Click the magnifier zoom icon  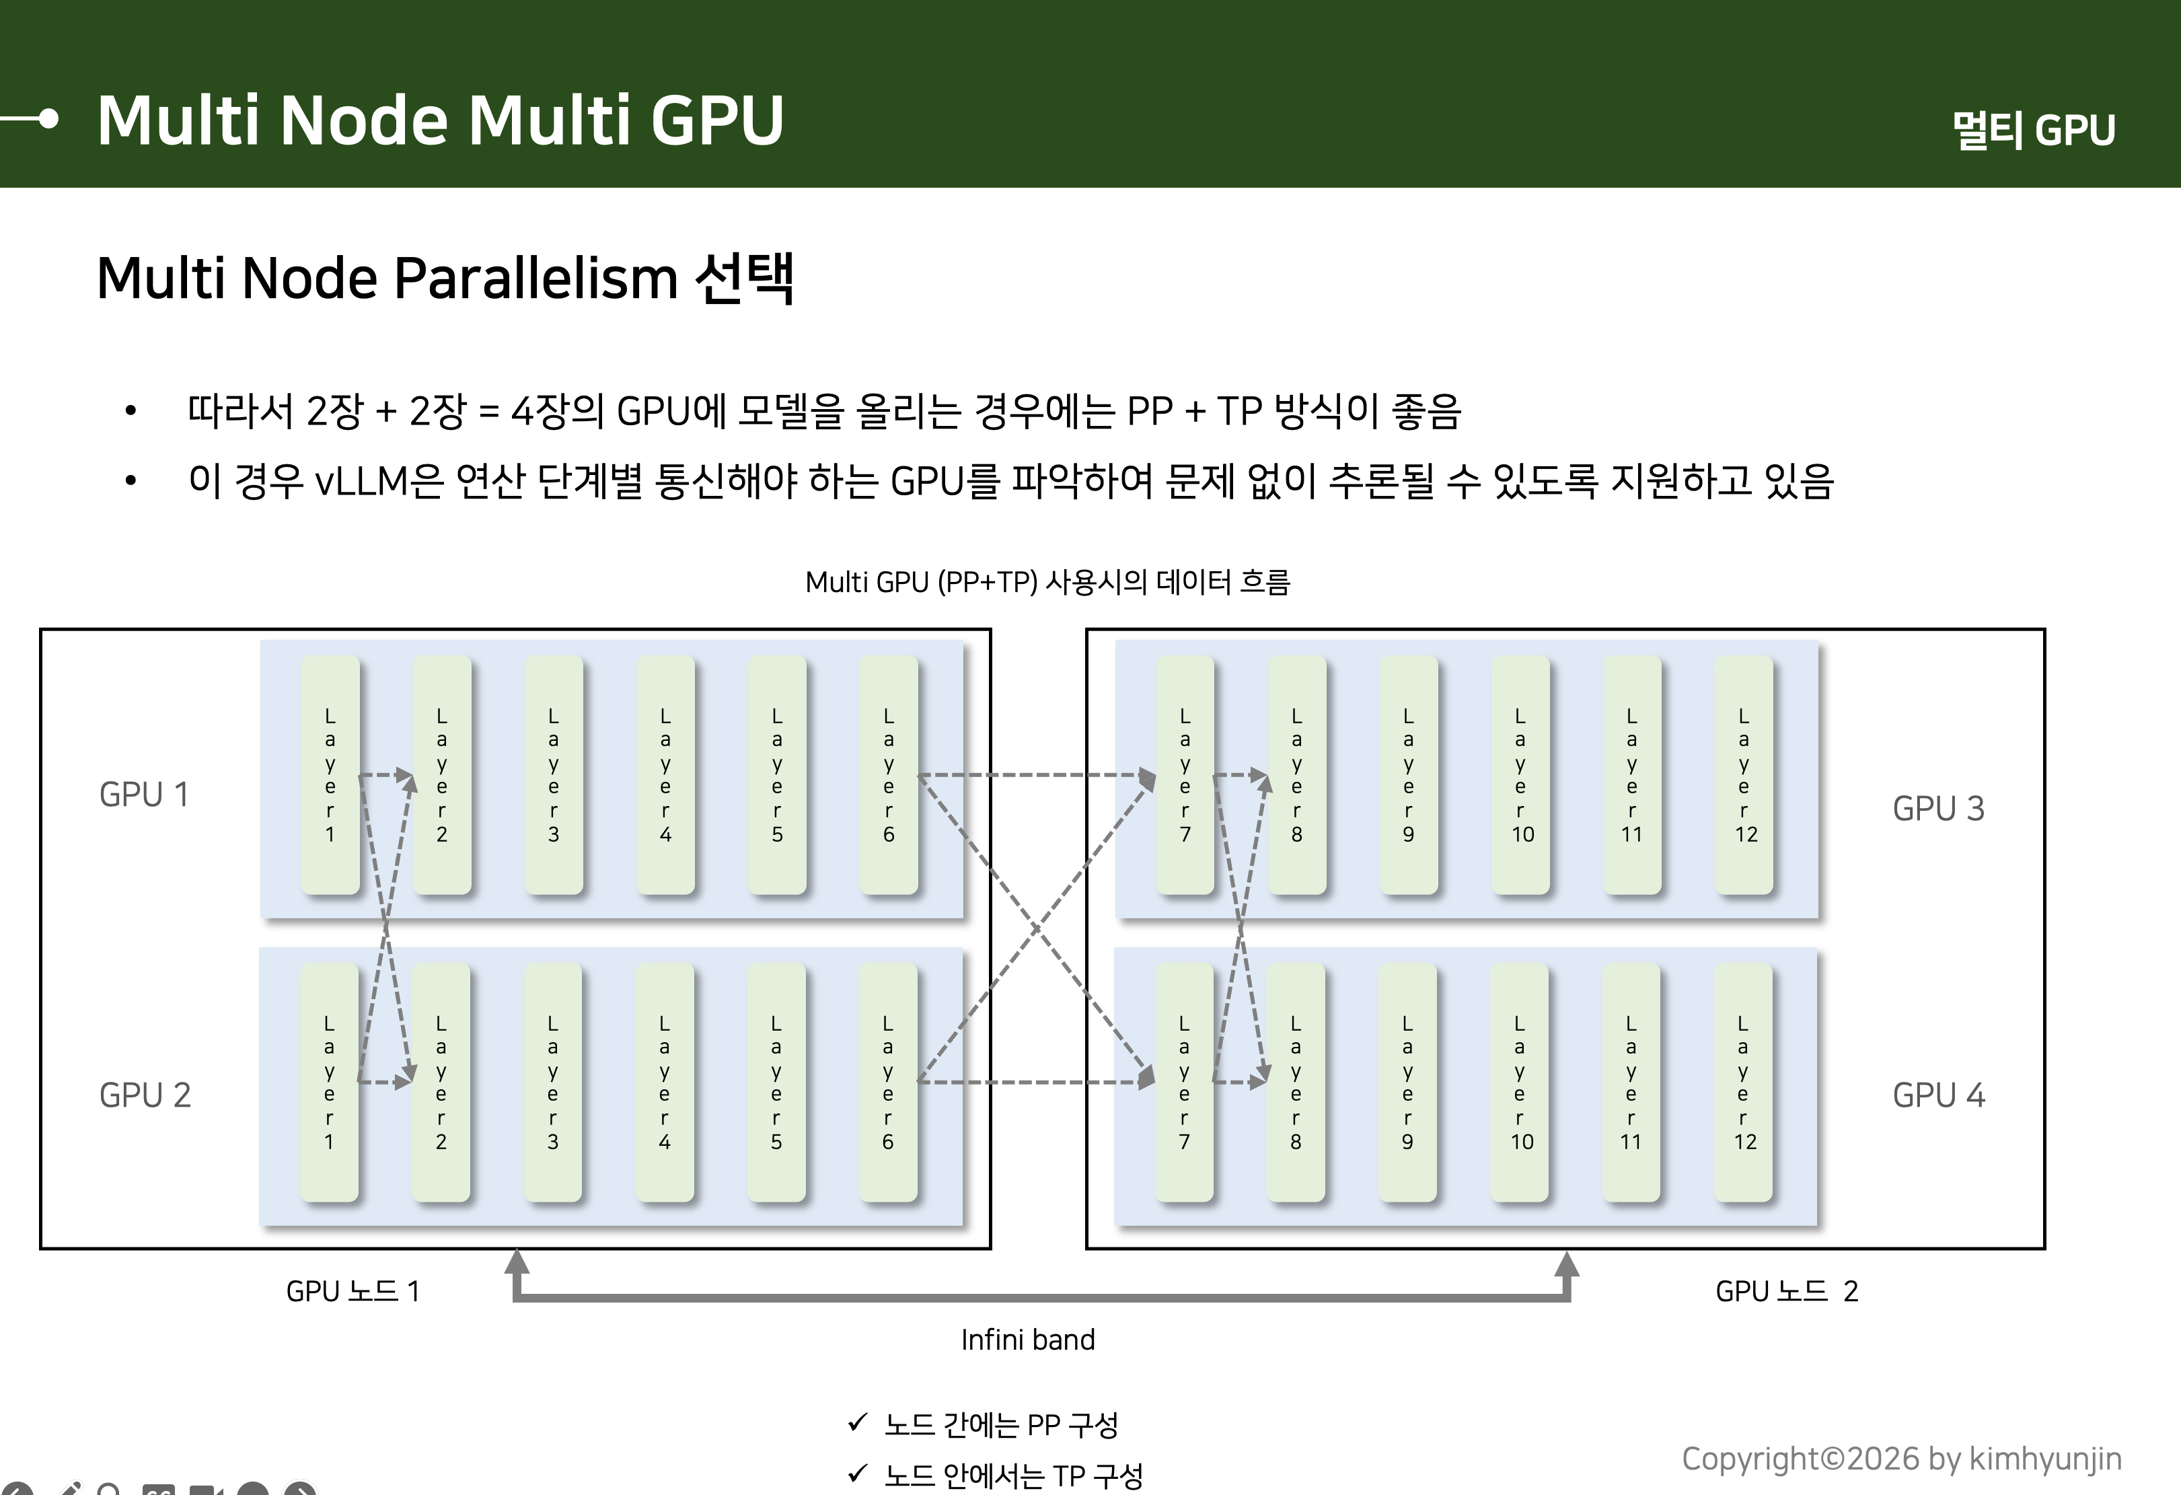109,1490
